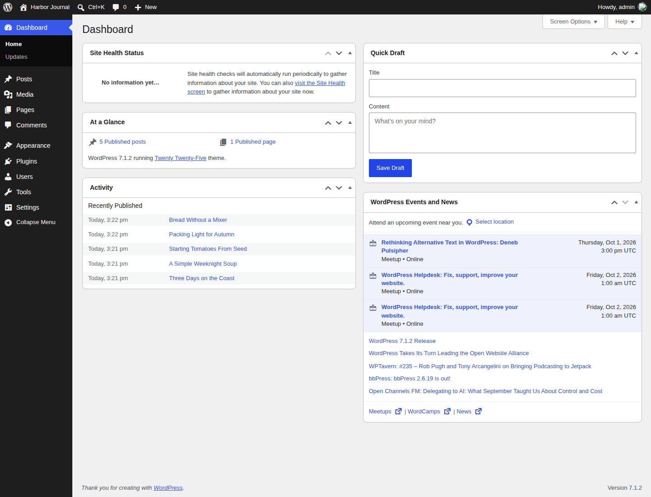Viewport: 651px width, 497px height.
Task: Move Activity widget down
Action: 339,188
